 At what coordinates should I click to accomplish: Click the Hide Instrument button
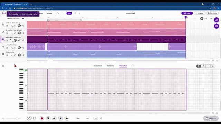[13, 19]
